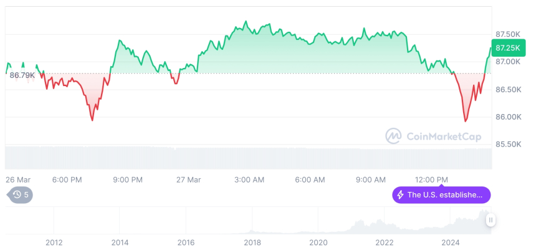
Task: Click the 85.50K price axis label
Action: click(507, 144)
